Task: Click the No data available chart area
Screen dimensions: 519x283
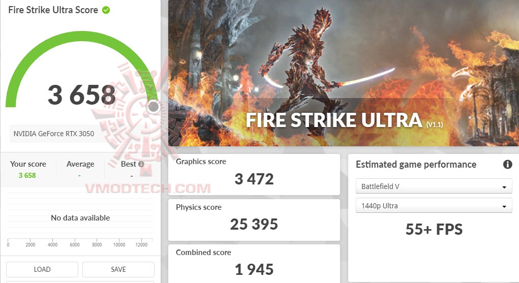Action: pyautogui.click(x=80, y=218)
